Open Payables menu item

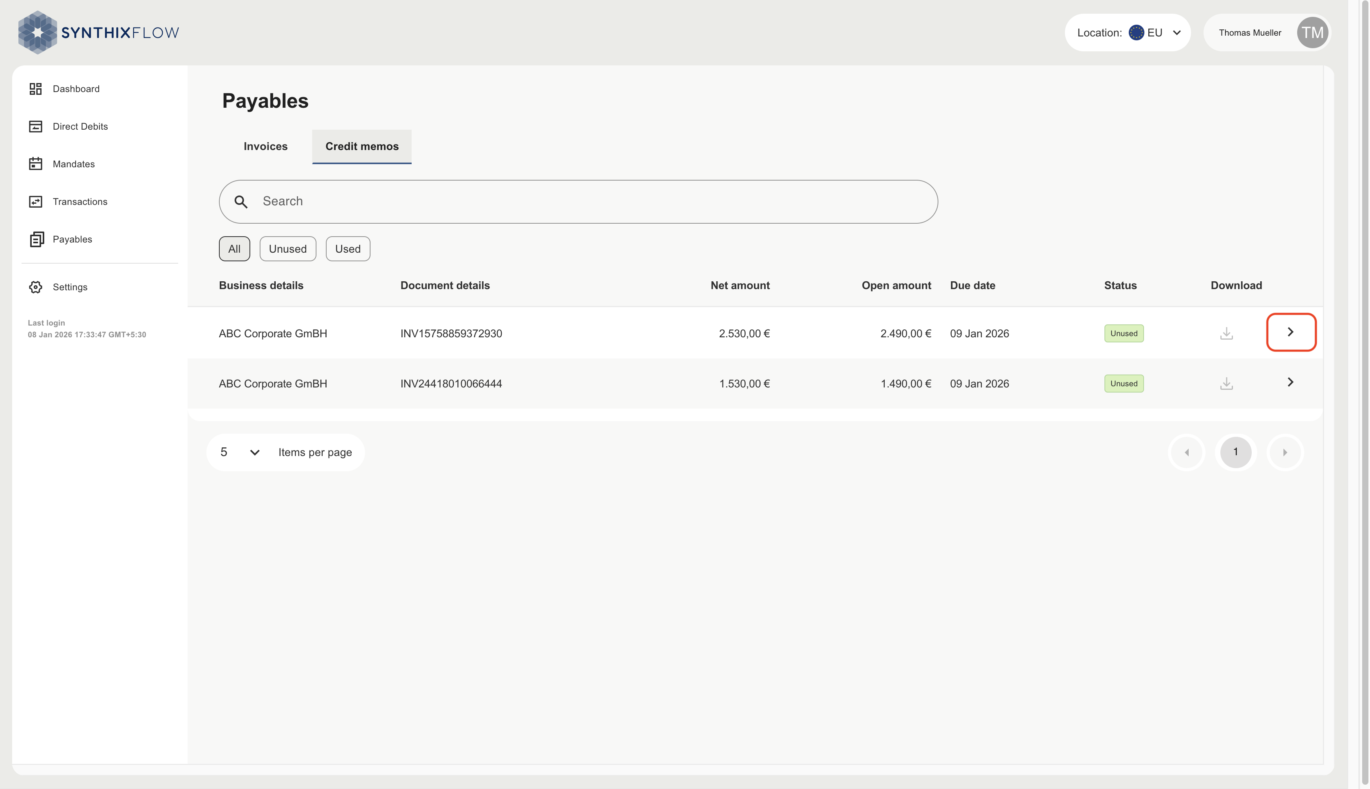[72, 239]
